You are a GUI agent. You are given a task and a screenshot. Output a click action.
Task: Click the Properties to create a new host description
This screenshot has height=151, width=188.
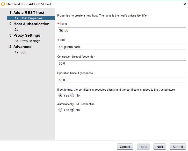click(x=103, y=15)
